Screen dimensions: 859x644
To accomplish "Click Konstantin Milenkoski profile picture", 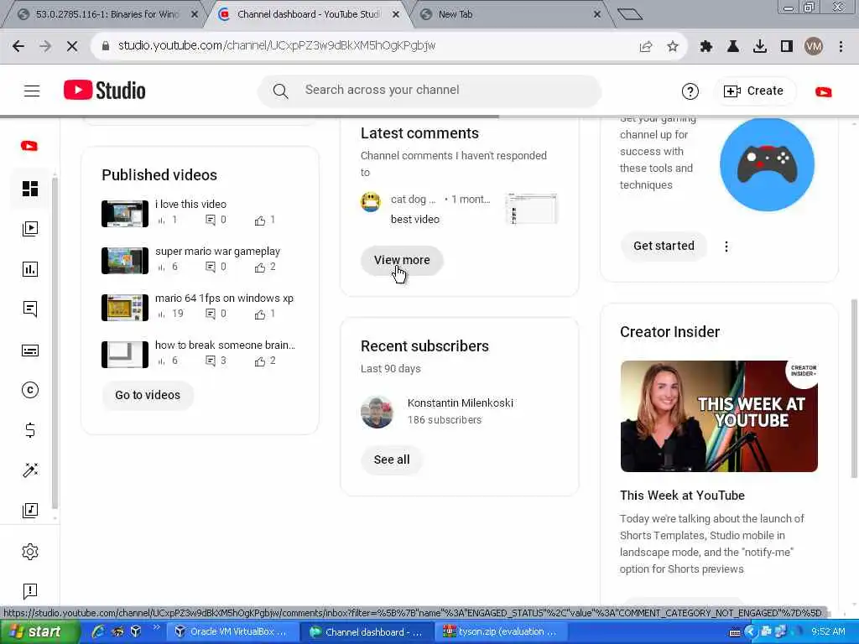I will pyautogui.click(x=377, y=412).
